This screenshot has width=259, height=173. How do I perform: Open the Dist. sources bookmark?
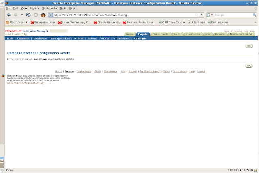coord(218,23)
